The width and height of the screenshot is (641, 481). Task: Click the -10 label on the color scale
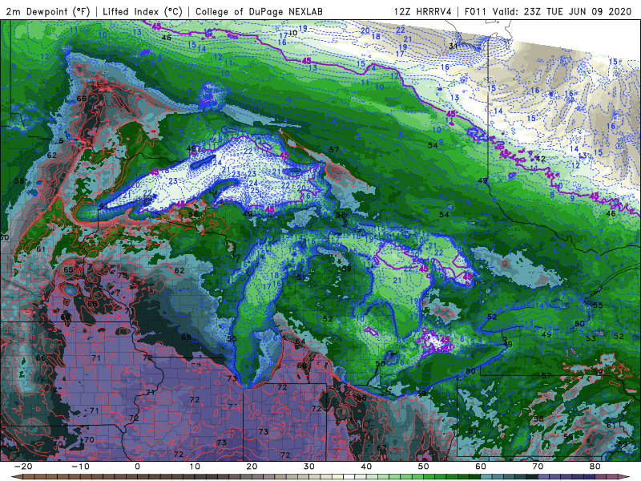pos(80,467)
